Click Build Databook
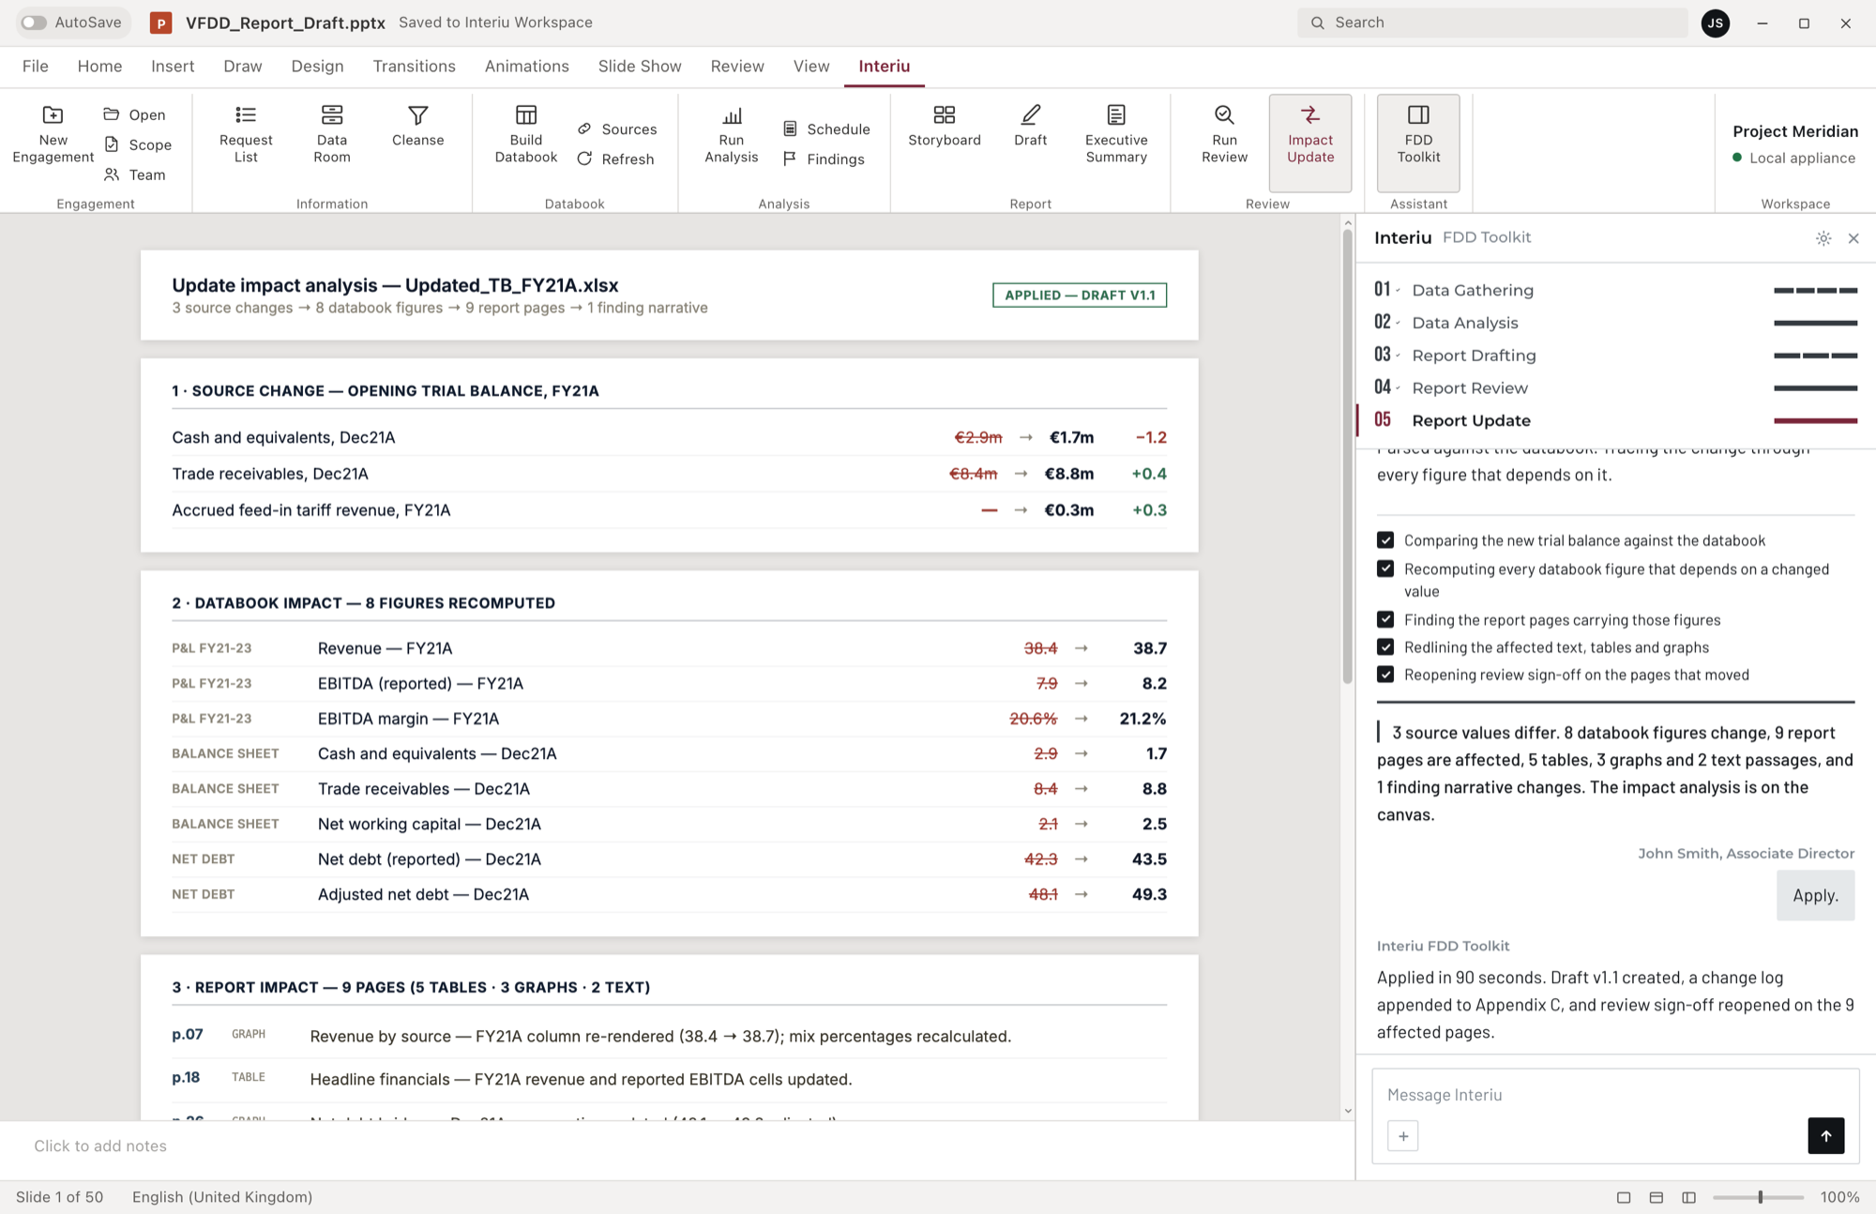1876x1214 pixels. [x=526, y=135]
